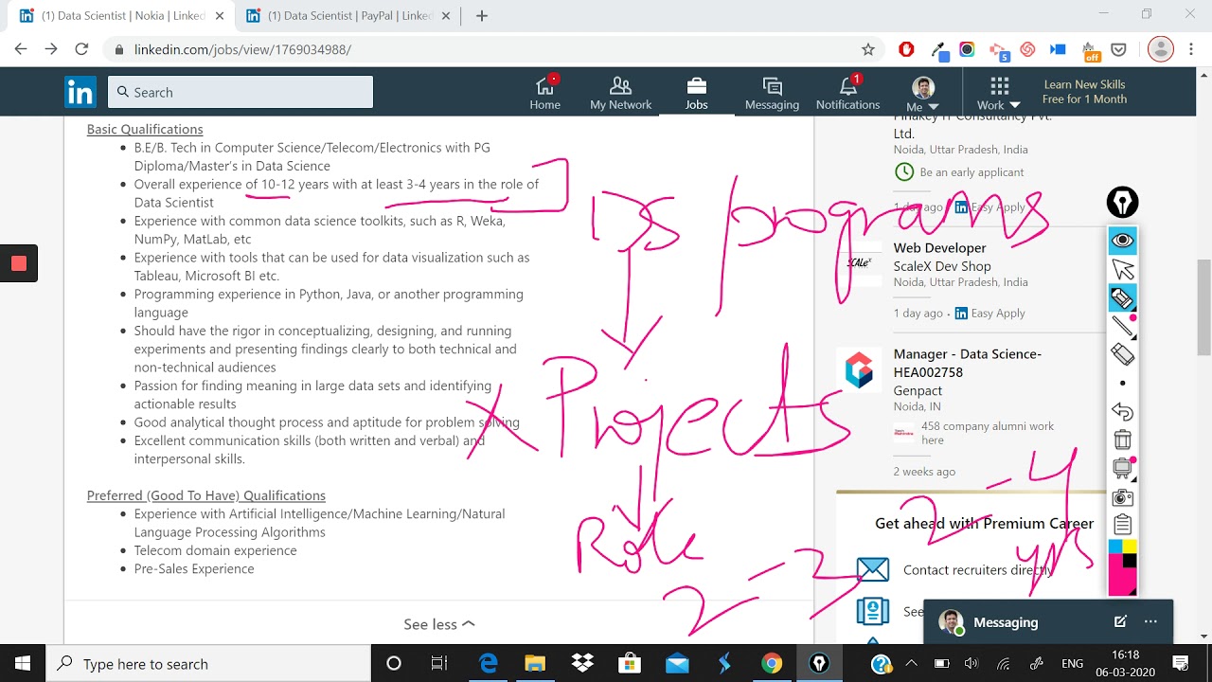
Task: Click the Pocket extension icon
Action: tap(1118, 49)
